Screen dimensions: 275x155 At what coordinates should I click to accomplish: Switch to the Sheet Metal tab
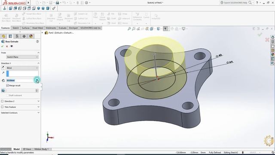point(37,28)
